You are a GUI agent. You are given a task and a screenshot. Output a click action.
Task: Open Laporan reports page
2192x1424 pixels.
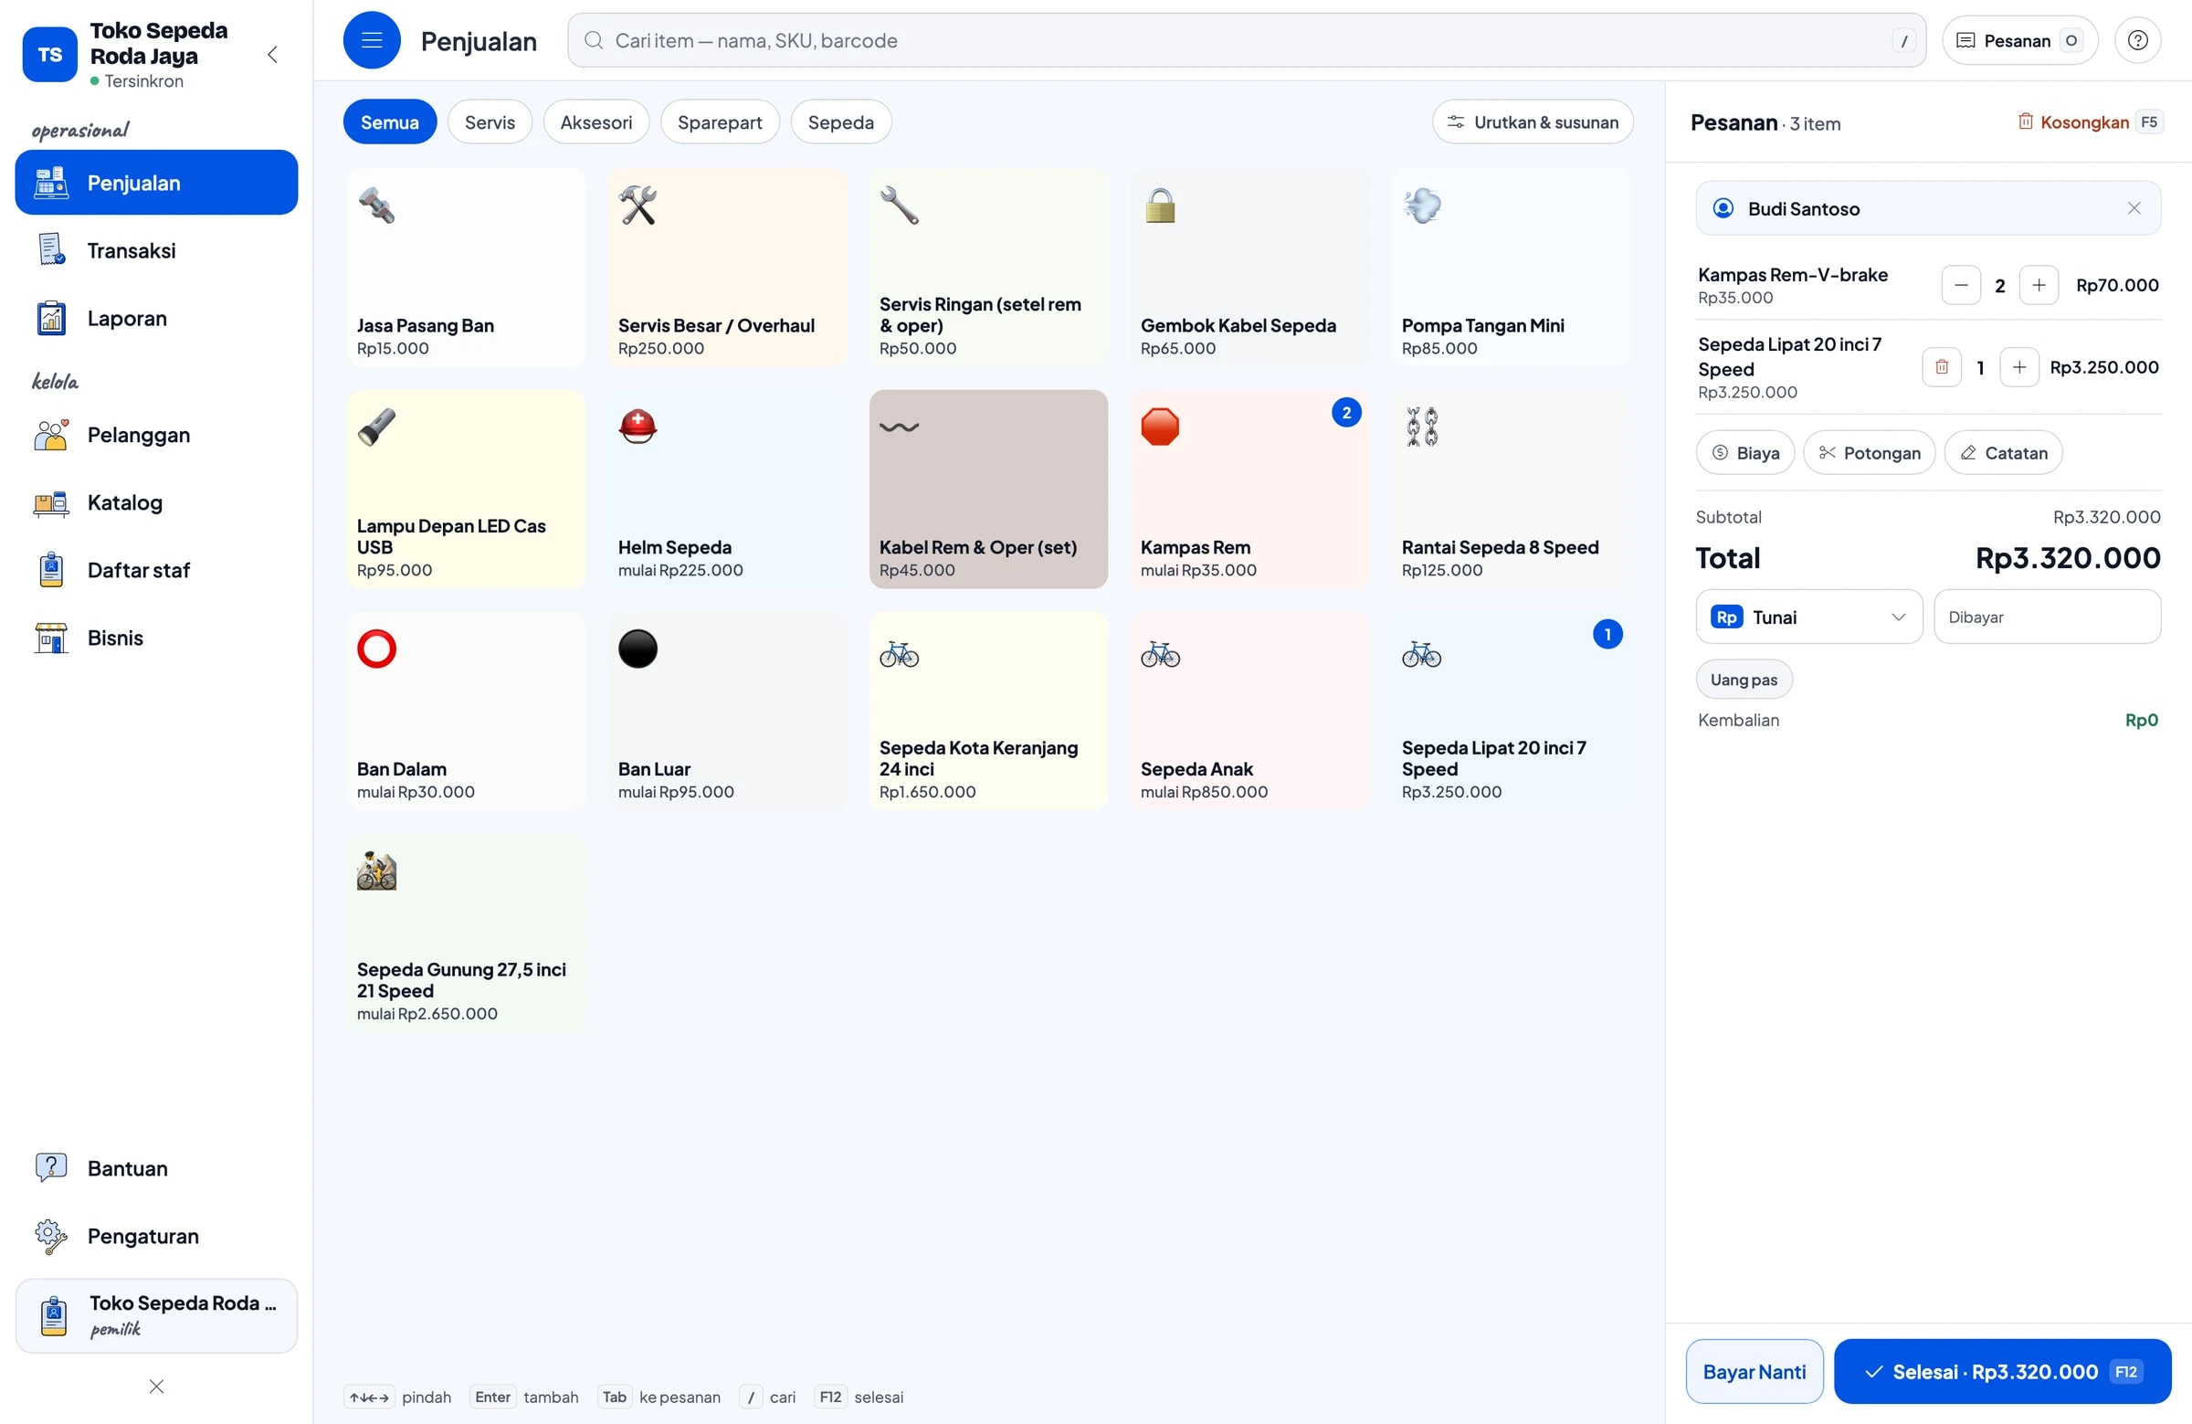(x=156, y=319)
